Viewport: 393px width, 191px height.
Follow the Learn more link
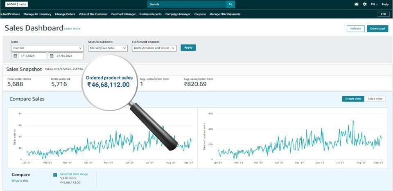point(72,29)
